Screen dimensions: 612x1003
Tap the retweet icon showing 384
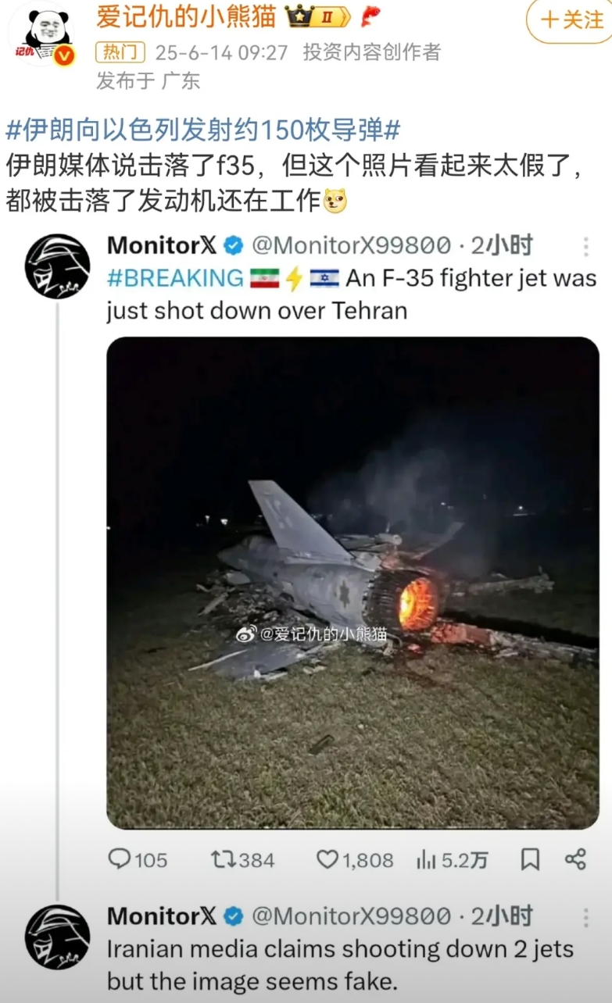[242, 860]
